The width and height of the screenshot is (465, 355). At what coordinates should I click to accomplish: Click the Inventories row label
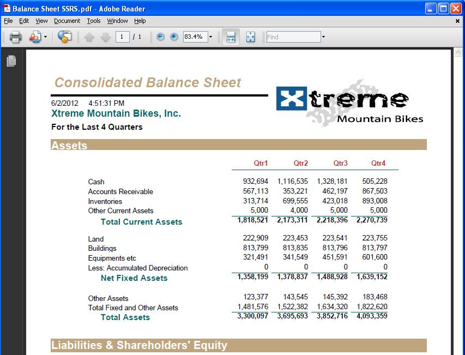pos(105,201)
